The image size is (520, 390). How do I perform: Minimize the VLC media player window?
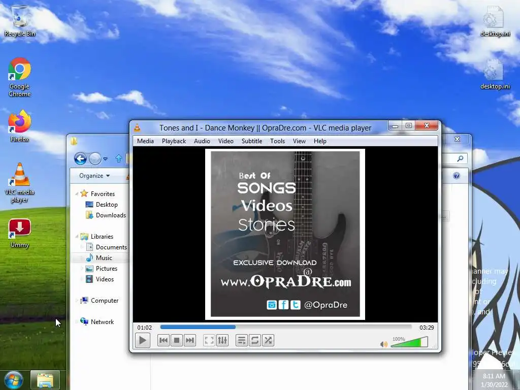coord(395,126)
